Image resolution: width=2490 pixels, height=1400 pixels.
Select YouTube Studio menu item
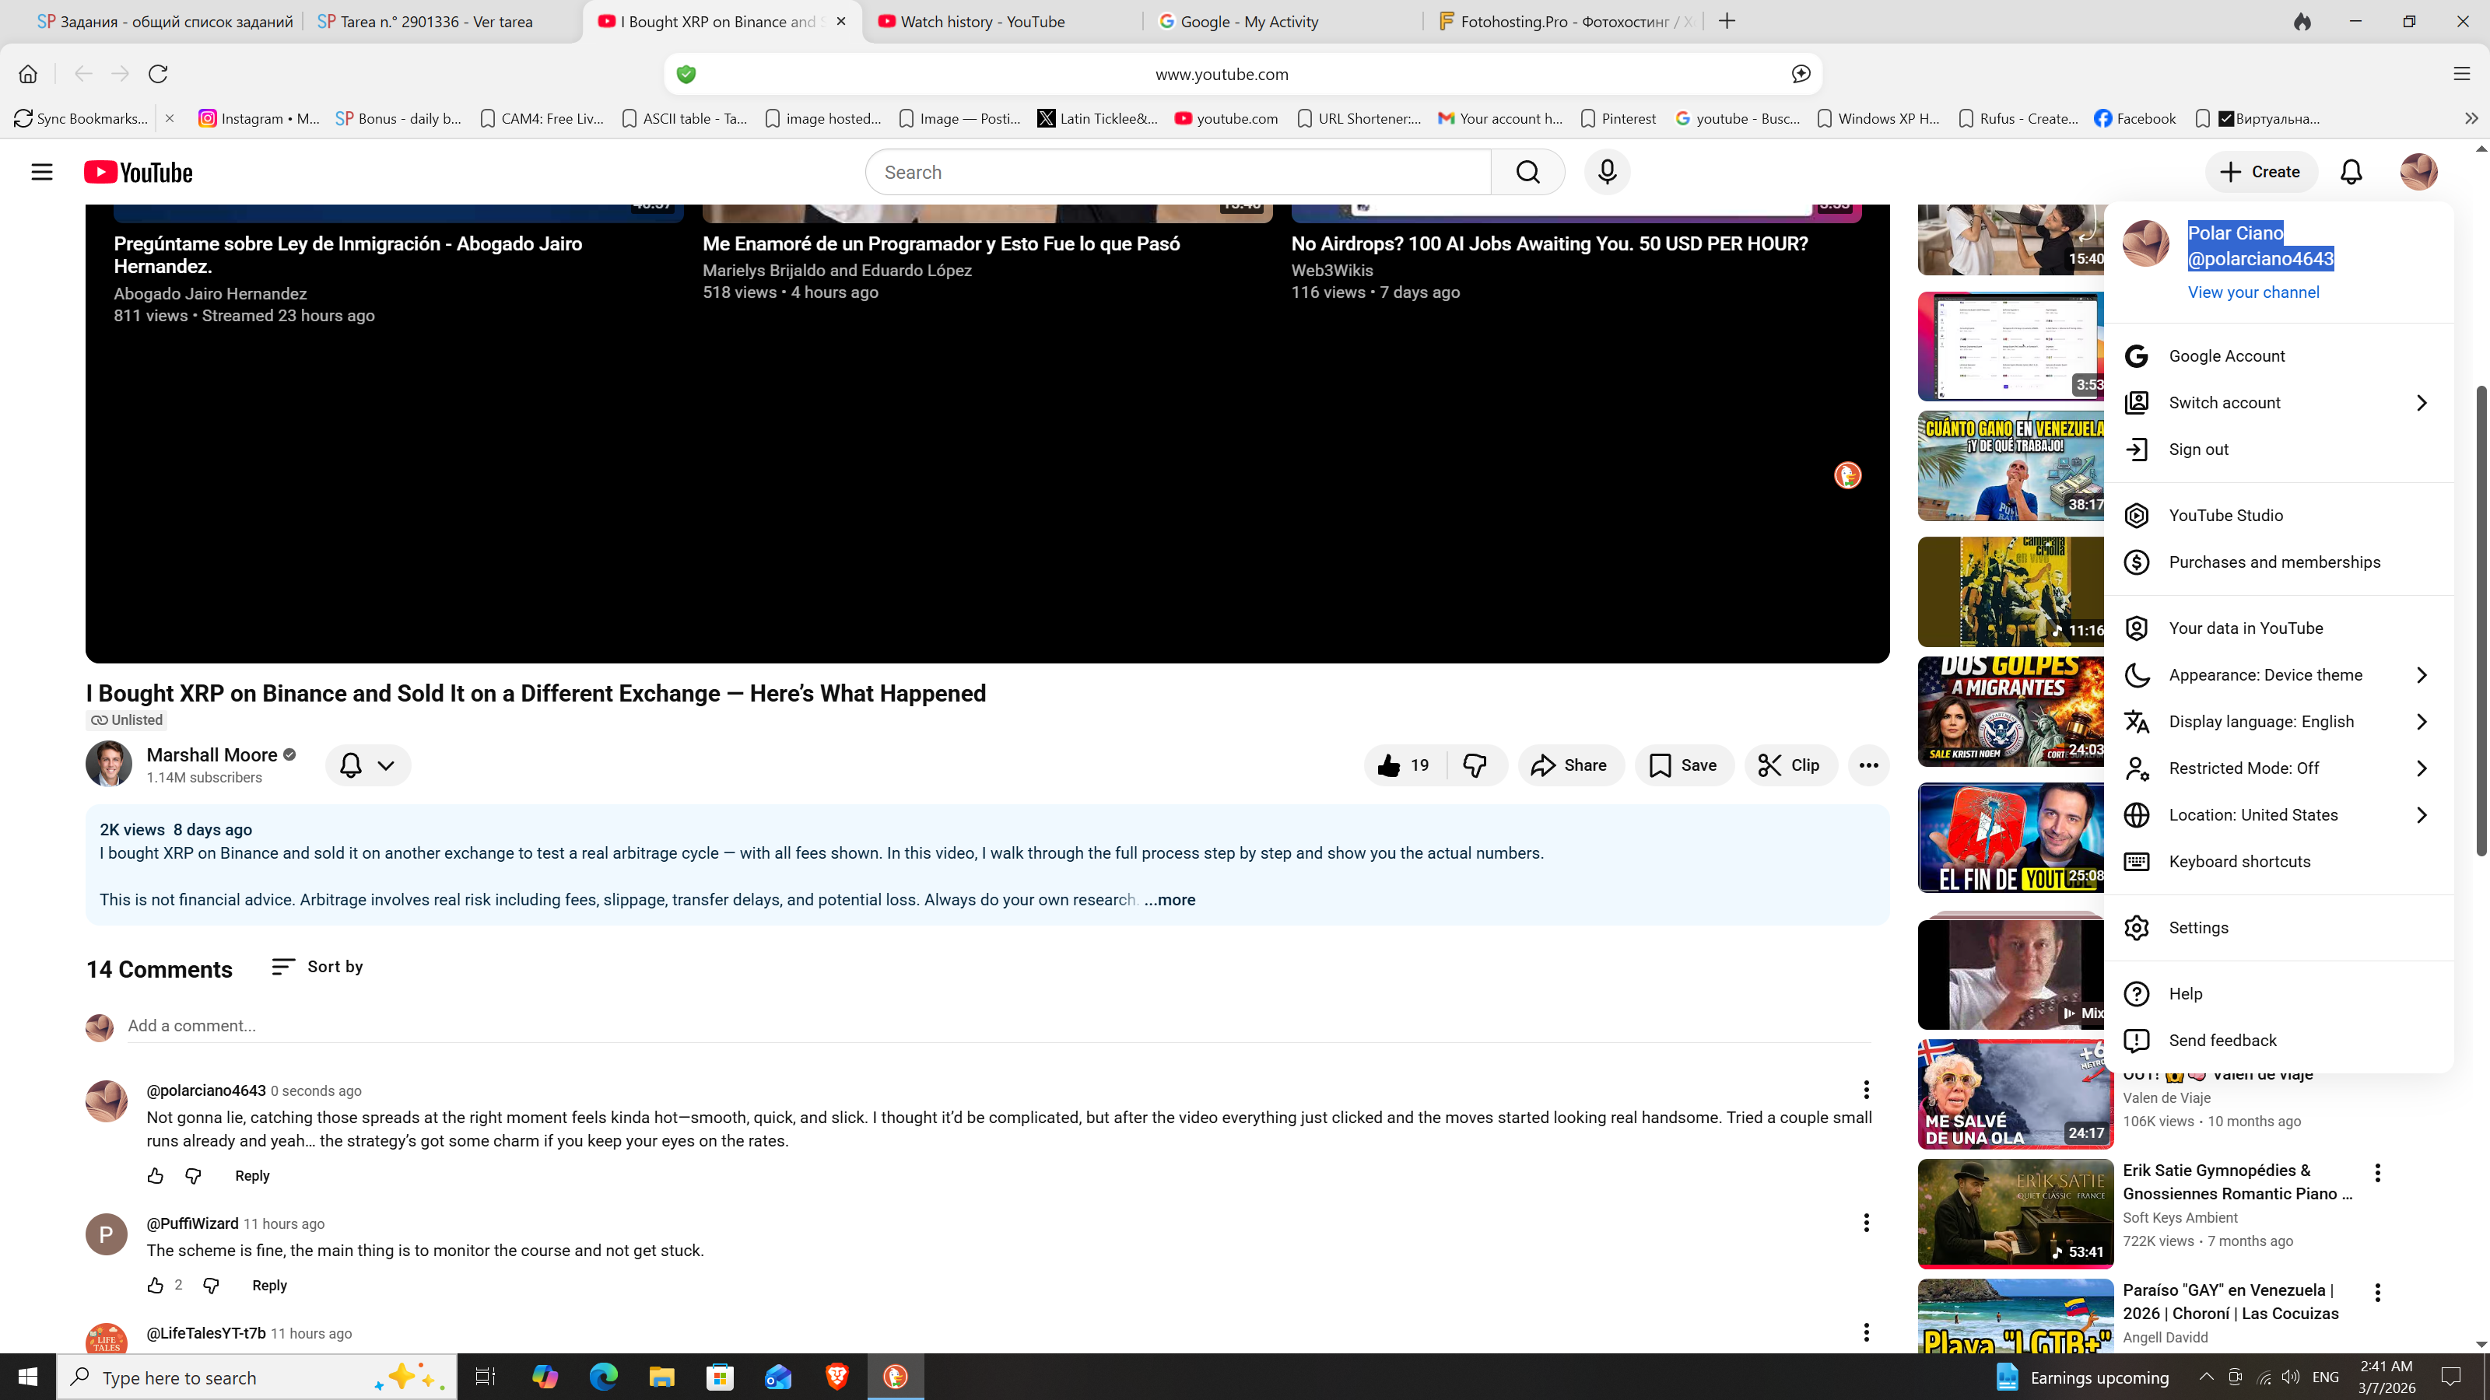2225,515
